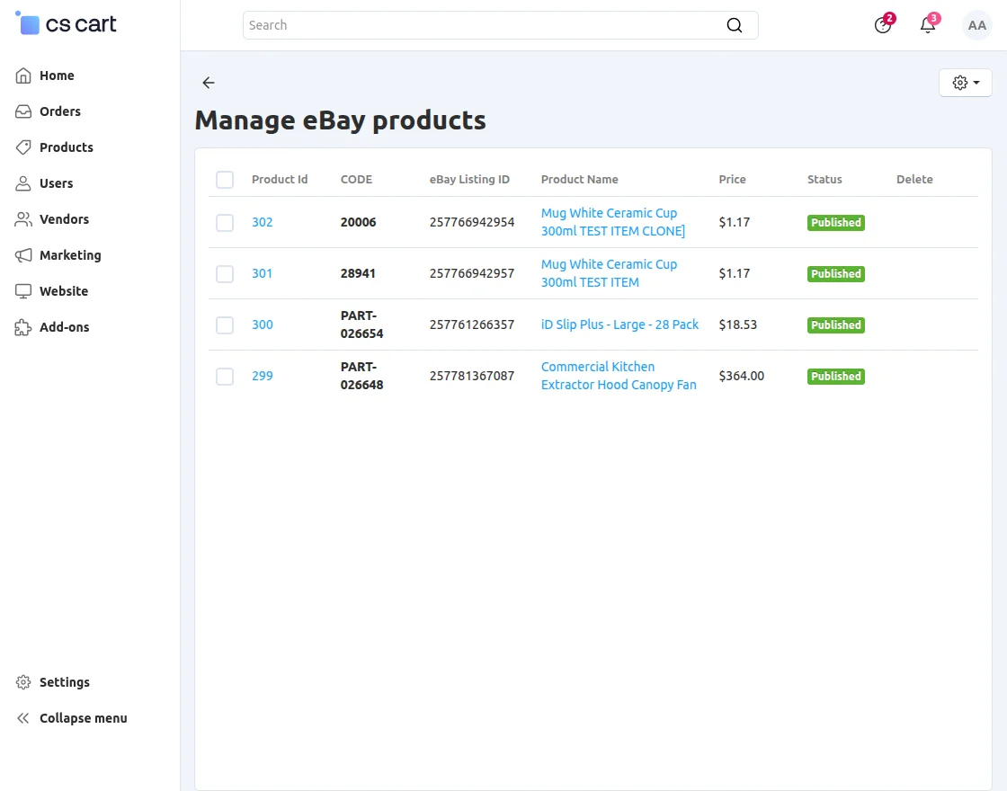Go back with the left arrow
The height and width of the screenshot is (791, 1007).
(208, 82)
